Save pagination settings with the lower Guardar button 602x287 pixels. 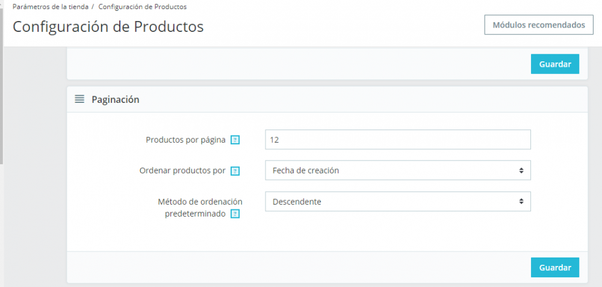pyautogui.click(x=554, y=267)
